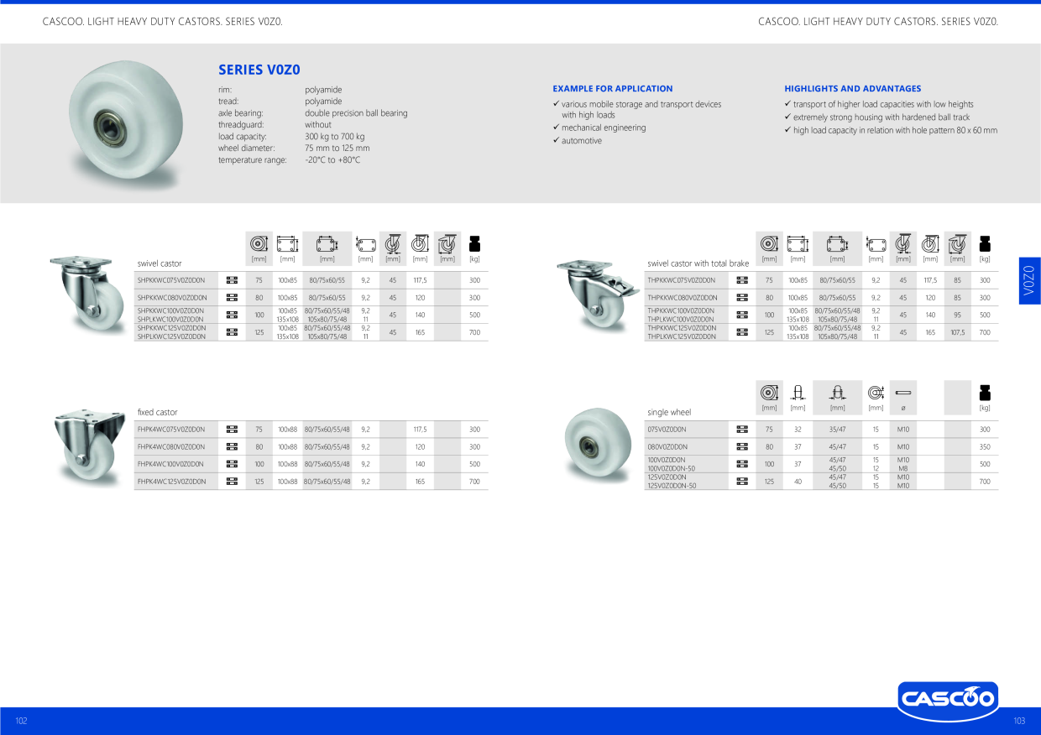Click the HIGHLIGHTS AND ADVANTAGES heading

pos(853,88)
